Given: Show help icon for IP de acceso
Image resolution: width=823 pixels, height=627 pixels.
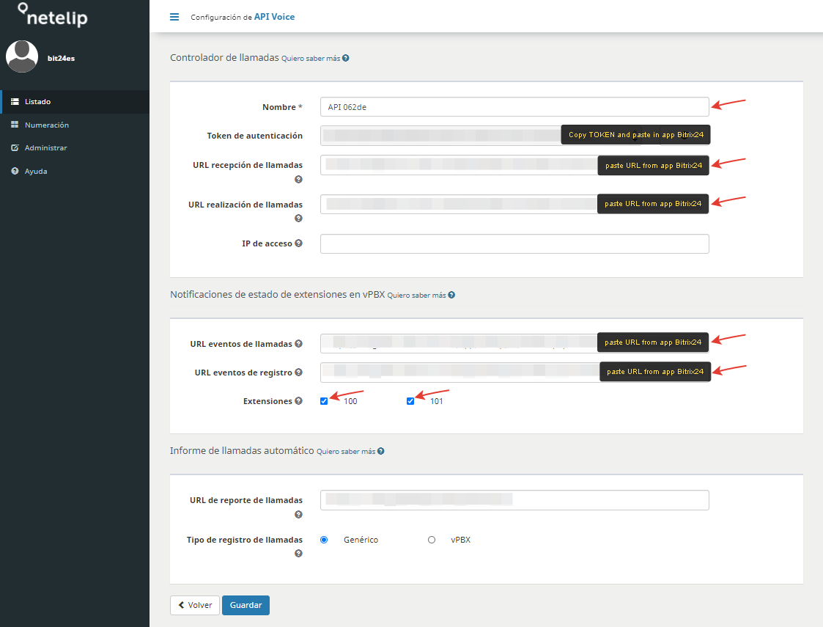Looking at the screenshot, I should pos(299,243).
